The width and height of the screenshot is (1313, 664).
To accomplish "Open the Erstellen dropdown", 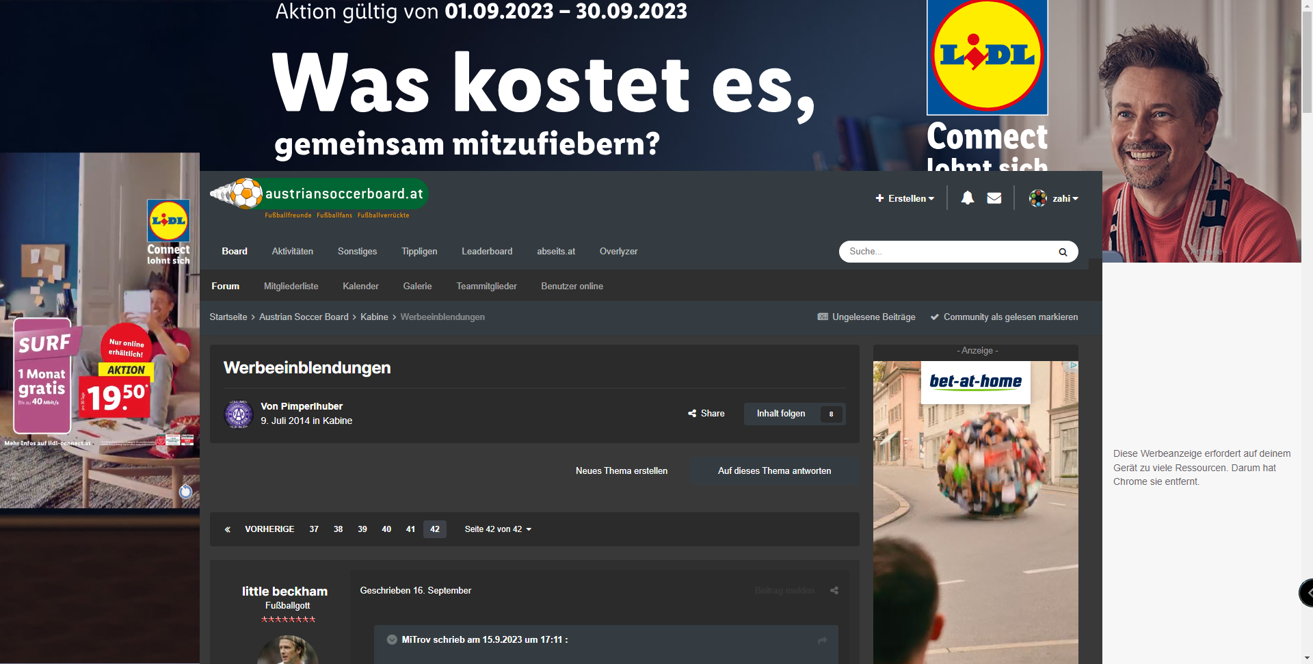I will (x=904, y=198).
